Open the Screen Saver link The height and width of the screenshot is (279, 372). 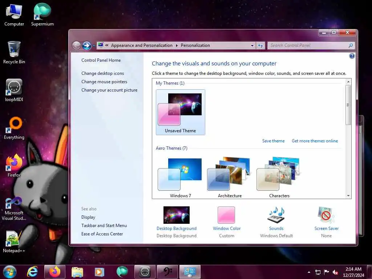click(327, 229)
